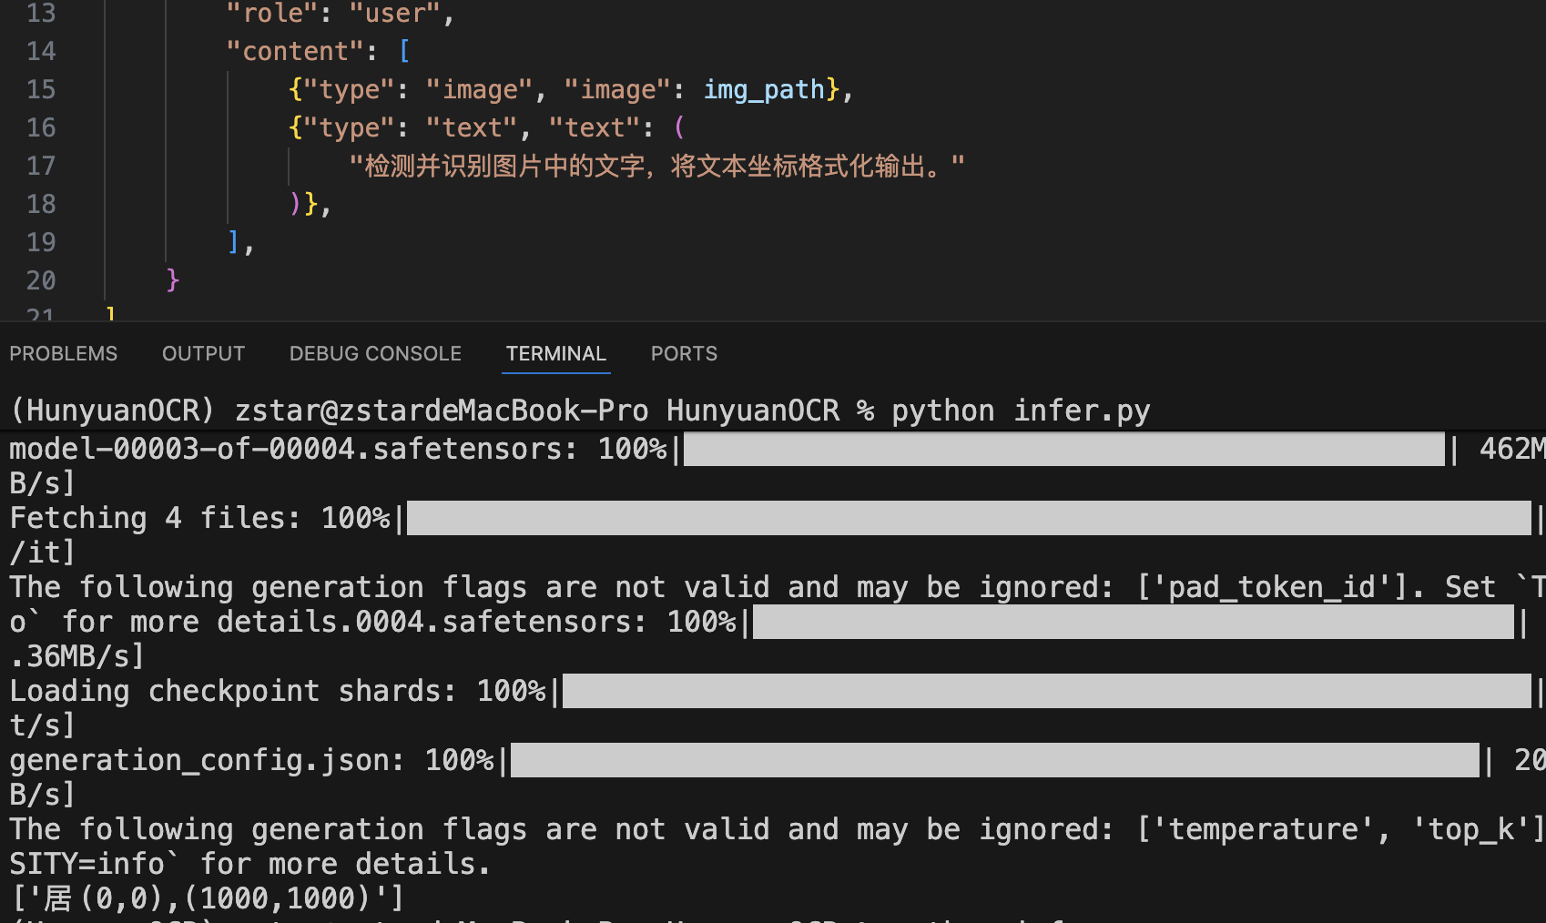Click the "role" key in the code

(272, 14)
